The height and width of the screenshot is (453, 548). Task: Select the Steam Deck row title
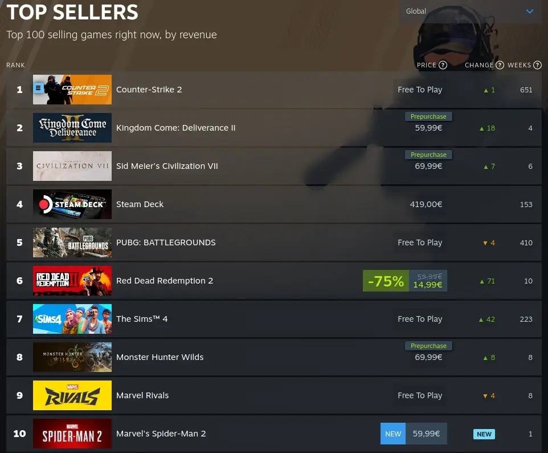pyautogui.click(x=140, y=204)
